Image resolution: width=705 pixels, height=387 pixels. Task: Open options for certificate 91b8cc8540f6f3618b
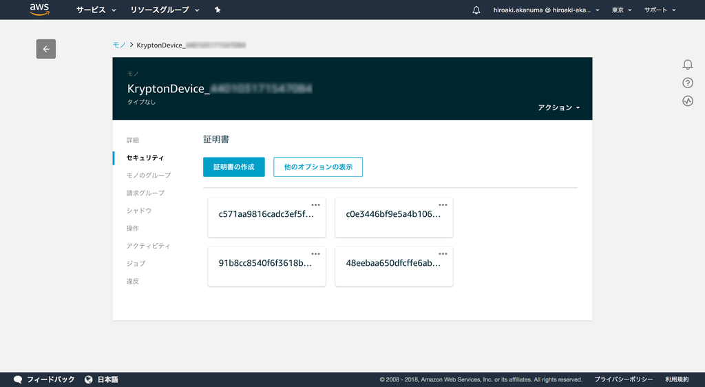(x=315, y=254)
